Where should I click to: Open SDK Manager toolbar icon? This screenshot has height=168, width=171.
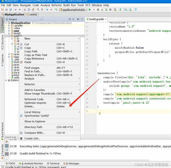pyautogui.click(x=131, y=10)
